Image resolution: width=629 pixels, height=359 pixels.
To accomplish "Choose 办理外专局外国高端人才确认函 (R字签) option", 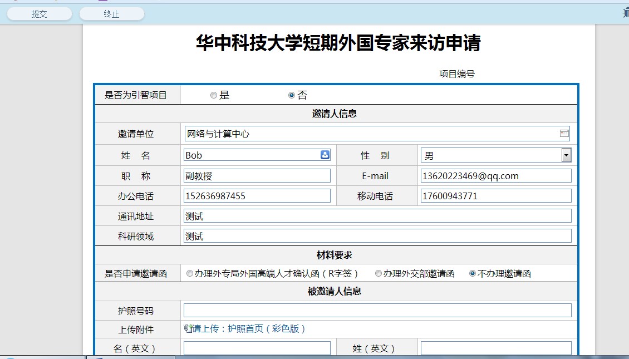I will click(190, 274).
